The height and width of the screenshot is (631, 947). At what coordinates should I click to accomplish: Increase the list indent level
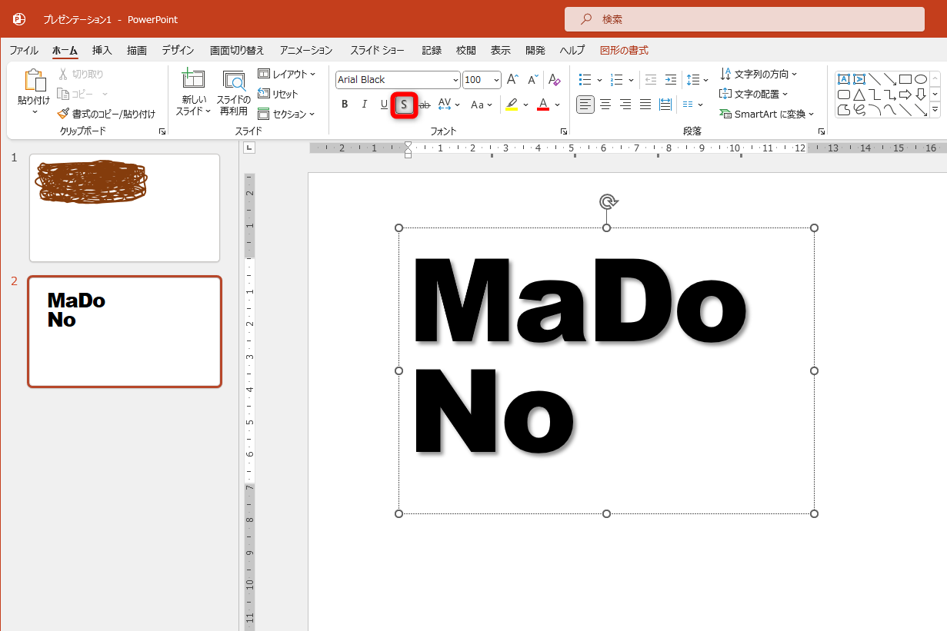coord(671,80)
